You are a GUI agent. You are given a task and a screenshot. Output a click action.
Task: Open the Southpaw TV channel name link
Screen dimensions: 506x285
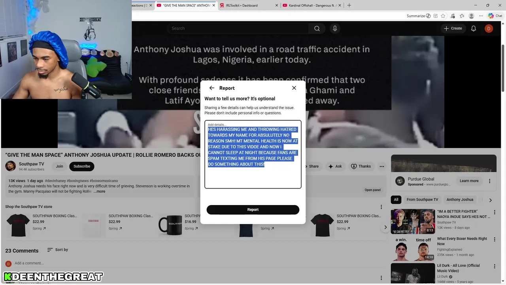point(31,164)
